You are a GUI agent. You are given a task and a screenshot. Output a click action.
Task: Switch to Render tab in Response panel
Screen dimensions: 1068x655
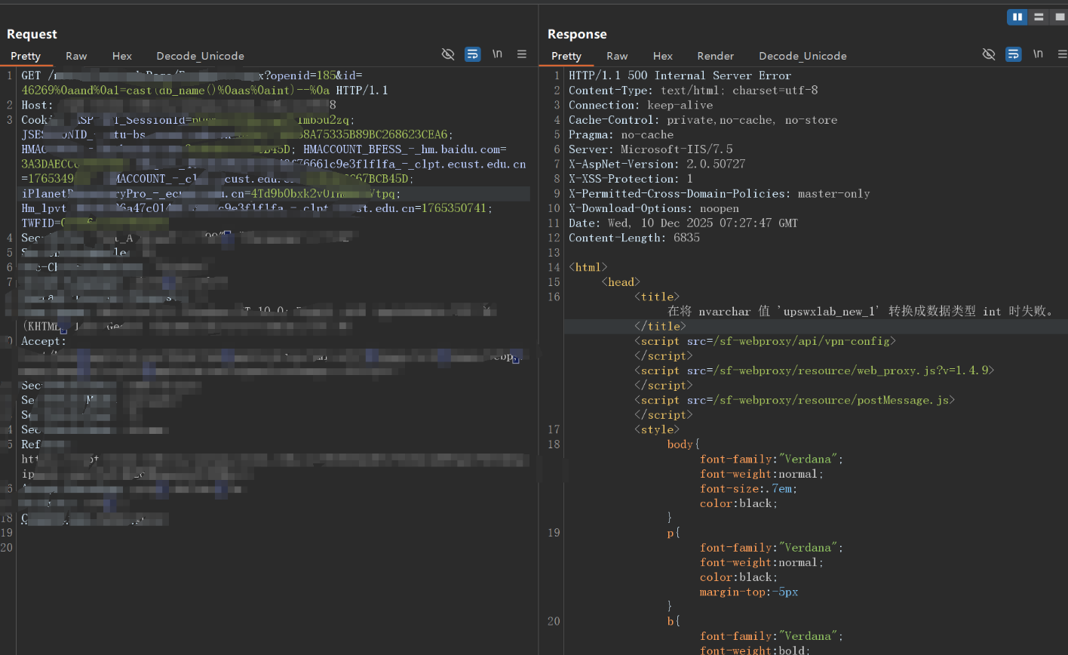(716, 56)
